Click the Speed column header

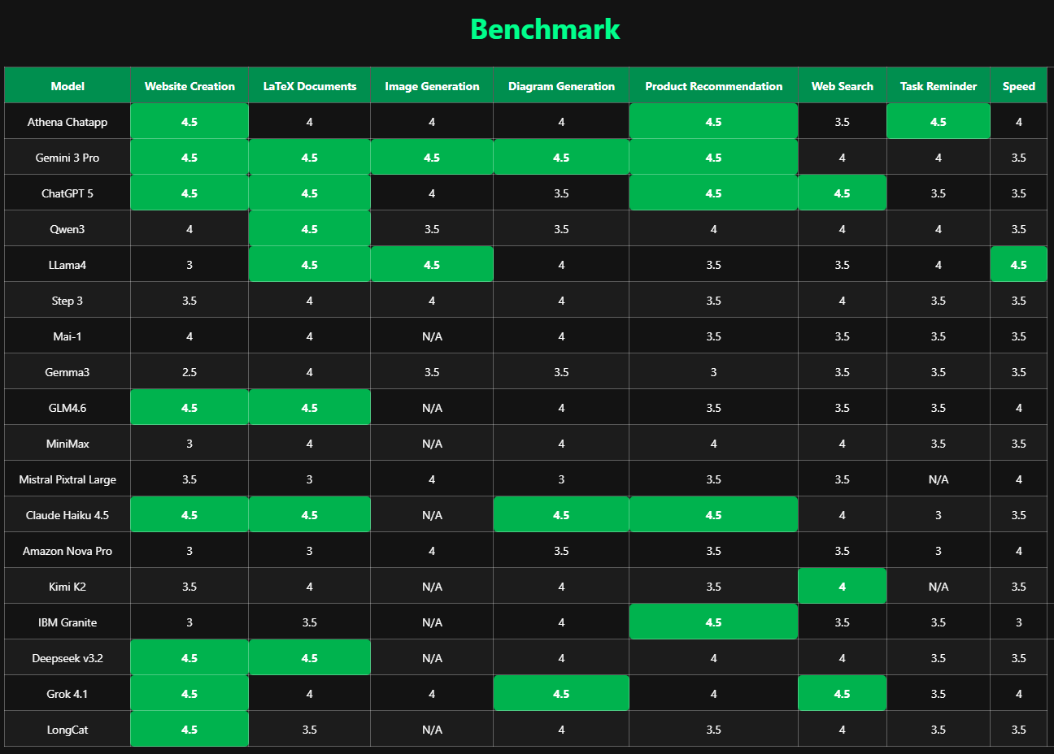(x=1018, y=86)
